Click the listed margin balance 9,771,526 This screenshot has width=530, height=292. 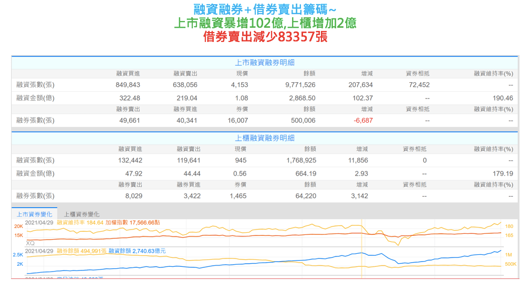point(300,84)
